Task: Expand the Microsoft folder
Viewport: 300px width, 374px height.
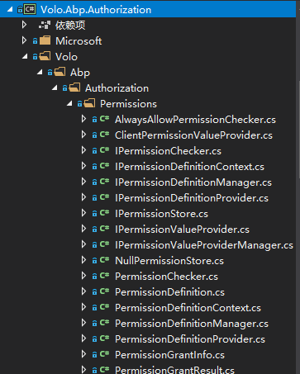Action: 24,40
